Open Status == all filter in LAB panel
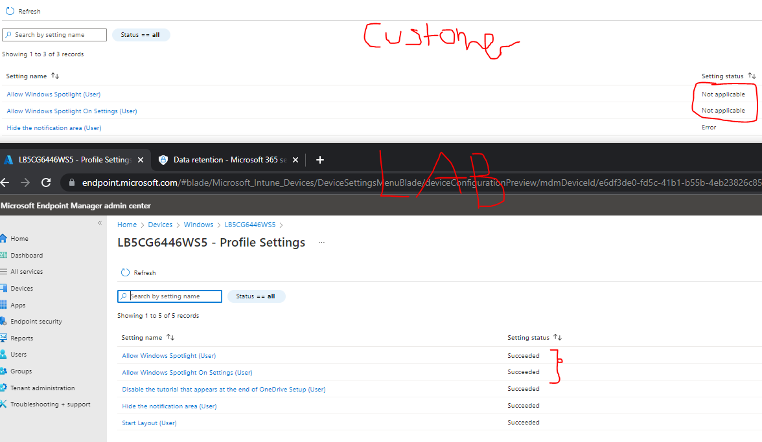The image size is (762, 442). pyautogui.click(x=256, y=296)
